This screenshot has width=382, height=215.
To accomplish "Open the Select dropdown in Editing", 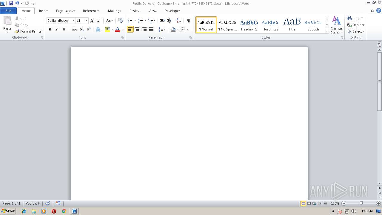I will pyautogui.click(x=356, y=31).
